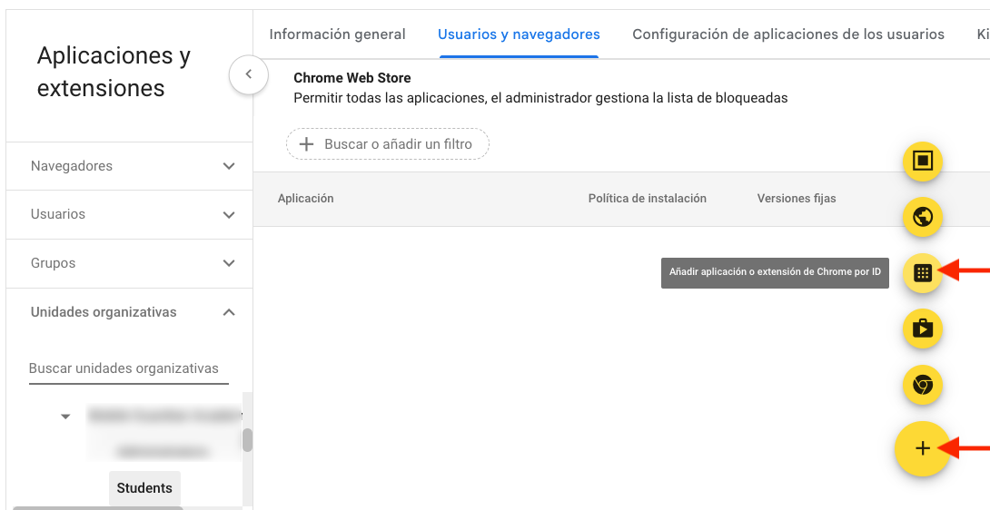Screen dimensions: 990x510
Task: Open the Información general tab
Action: (x=337, y=34)
